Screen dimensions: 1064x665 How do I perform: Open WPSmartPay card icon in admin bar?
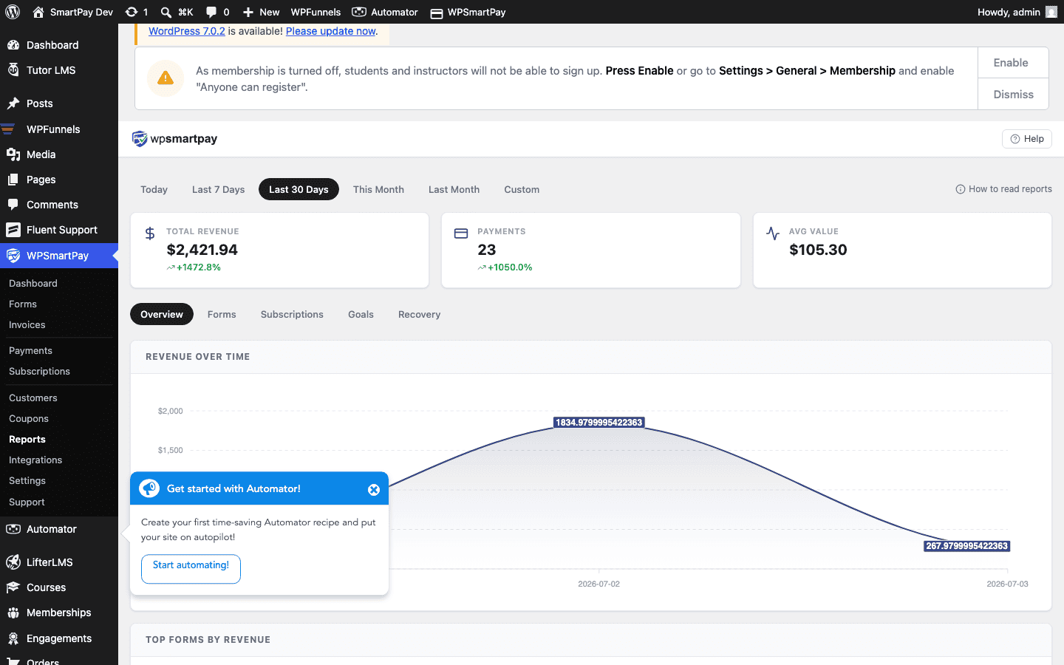[437, 13]
